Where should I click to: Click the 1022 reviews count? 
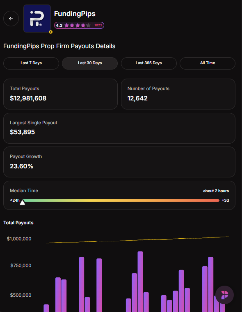(98, 25)
